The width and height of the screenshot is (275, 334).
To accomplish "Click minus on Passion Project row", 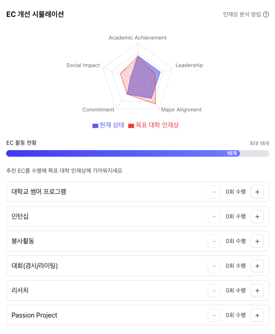I will [x=214, y=315].
